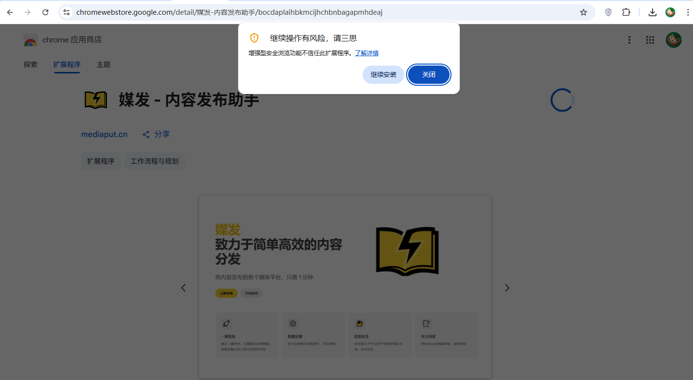
Task: Open the share icon next to mediaput.cn
Action: [145, 134]
